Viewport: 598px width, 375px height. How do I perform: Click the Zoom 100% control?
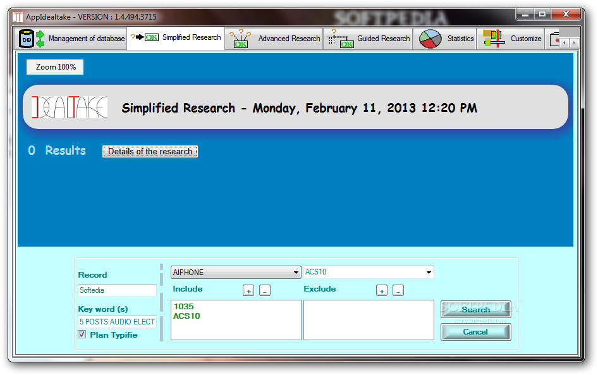55,67
